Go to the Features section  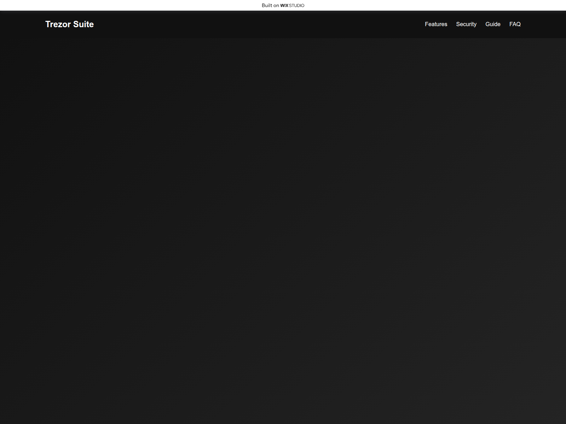click(436, 24)
